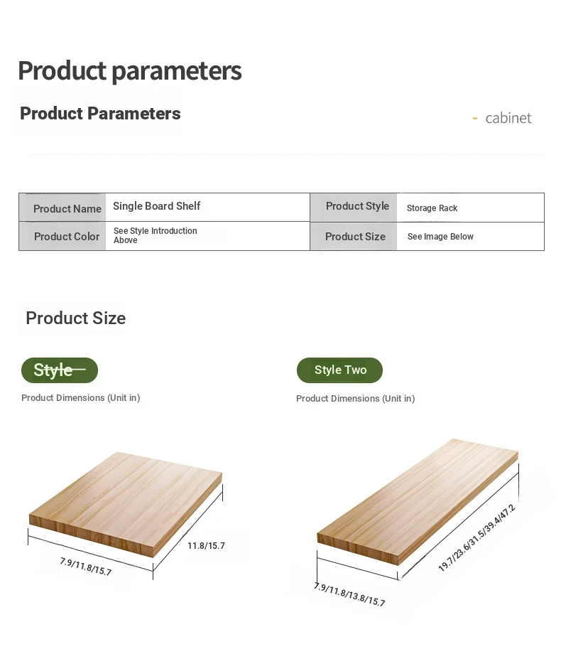Screen dimensions: 561x649
Task: Select the cabinet label
Action: [508, 118]
